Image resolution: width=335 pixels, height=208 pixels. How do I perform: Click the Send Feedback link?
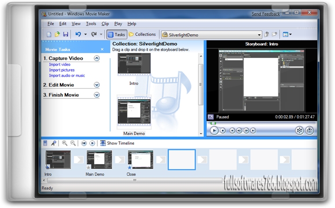(x=265, y=14)
